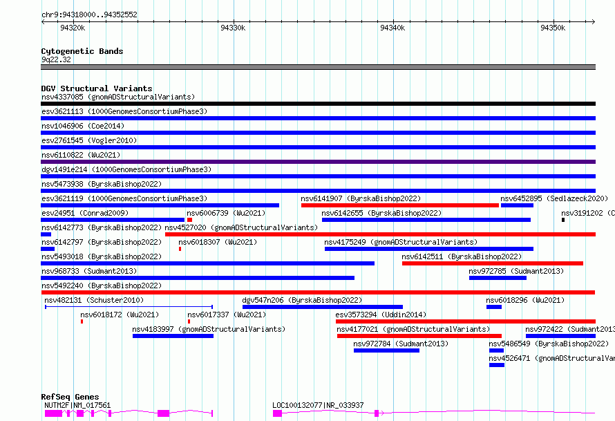Click the 94340k ruler label
This screenshot has width=615, height=421.
coord(392,28)
